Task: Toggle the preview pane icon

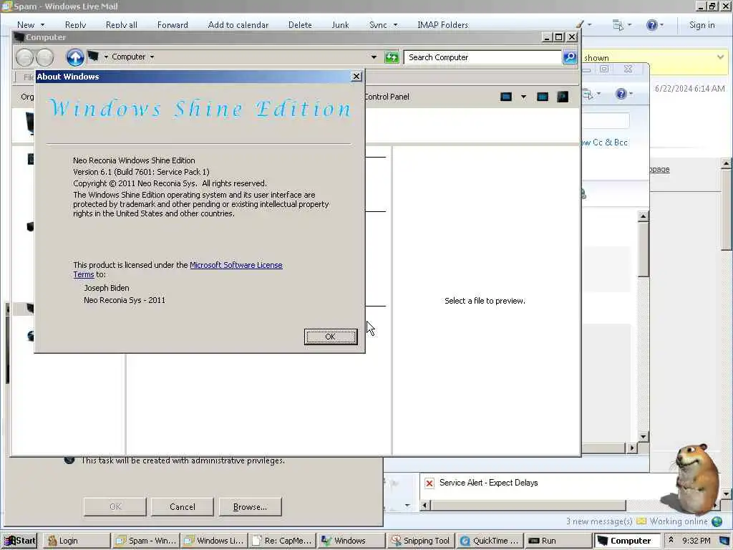Action: pos(543,97)
